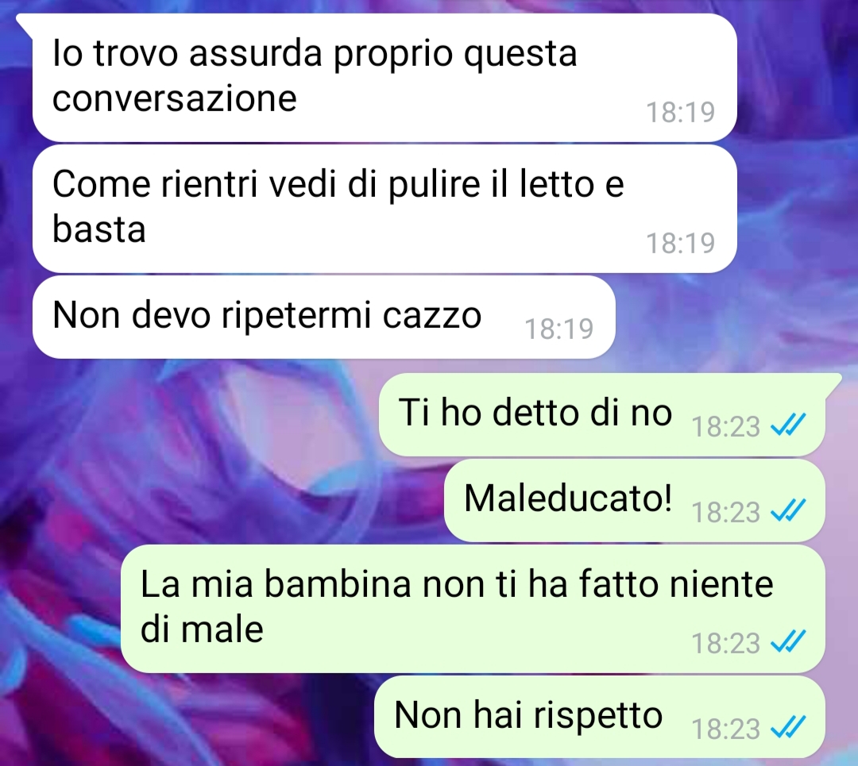
Task: Tap read receipt ticks on 'Ti ho detto di no'
Action: pyautogui.click(x=788, y=425)
